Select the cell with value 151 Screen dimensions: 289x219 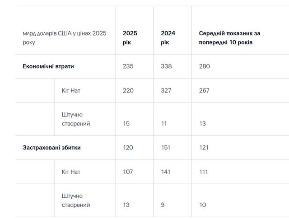pyautogui.click(x=166, y=148)
